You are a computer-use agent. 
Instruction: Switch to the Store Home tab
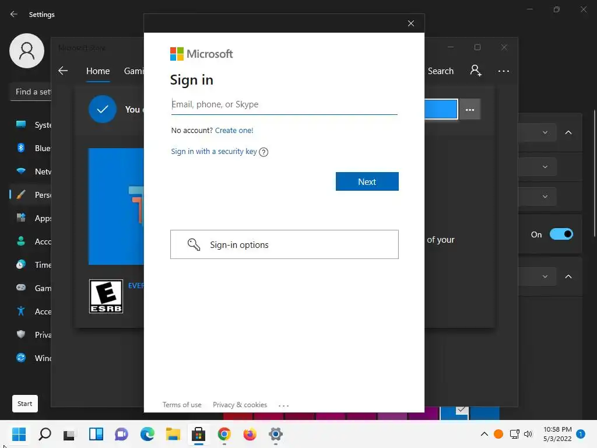tap(98, 71)
